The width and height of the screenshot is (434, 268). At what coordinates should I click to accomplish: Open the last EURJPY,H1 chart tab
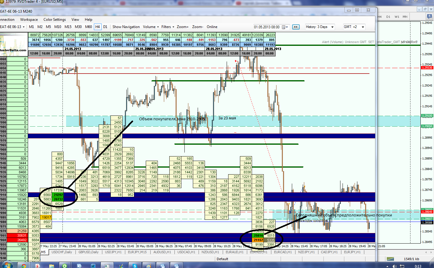352,252
